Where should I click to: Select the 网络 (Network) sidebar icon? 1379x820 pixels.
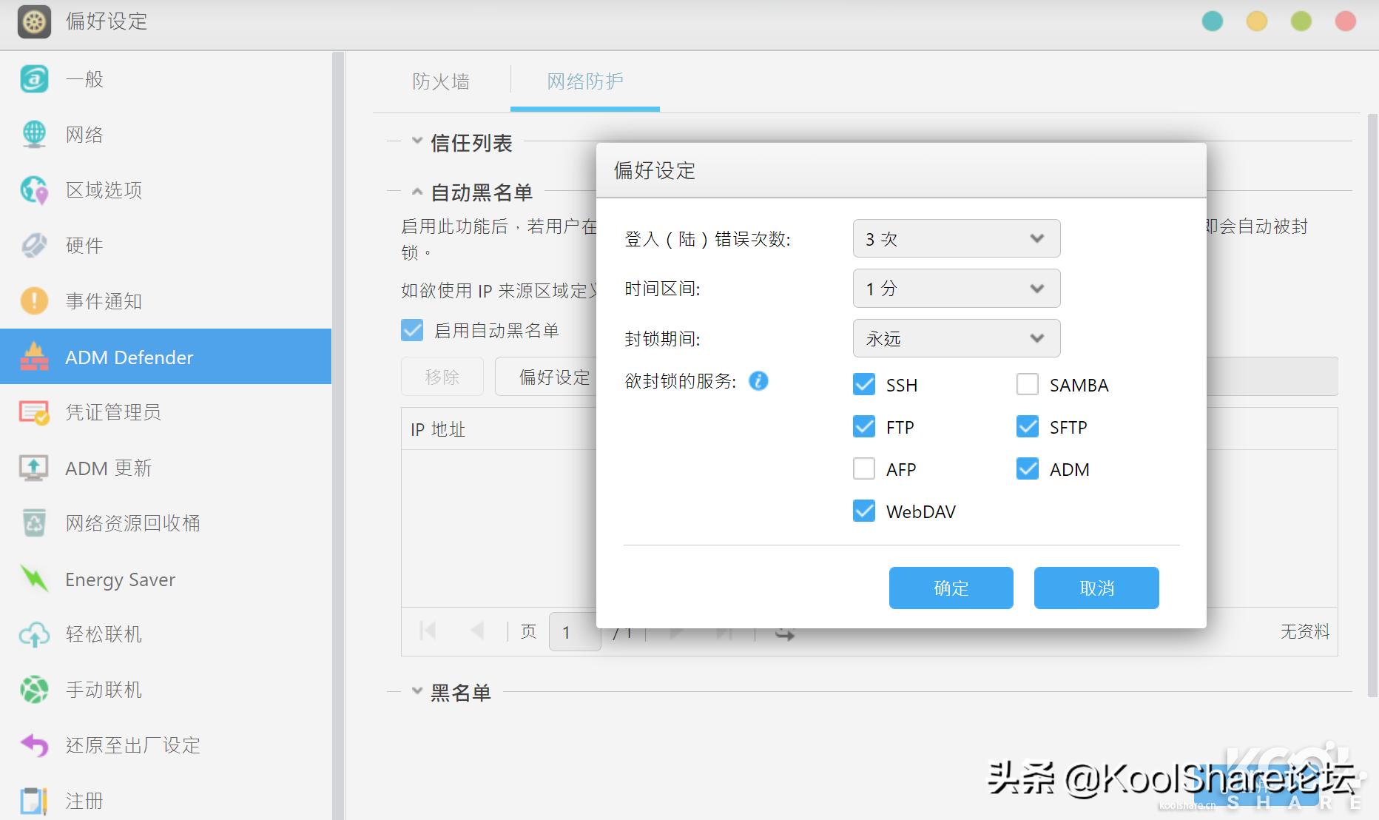[34, 134]
